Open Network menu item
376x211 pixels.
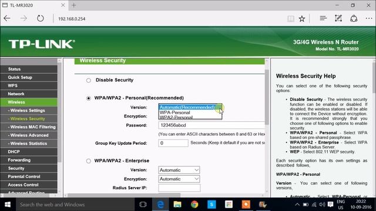click(x=29, y=94)
